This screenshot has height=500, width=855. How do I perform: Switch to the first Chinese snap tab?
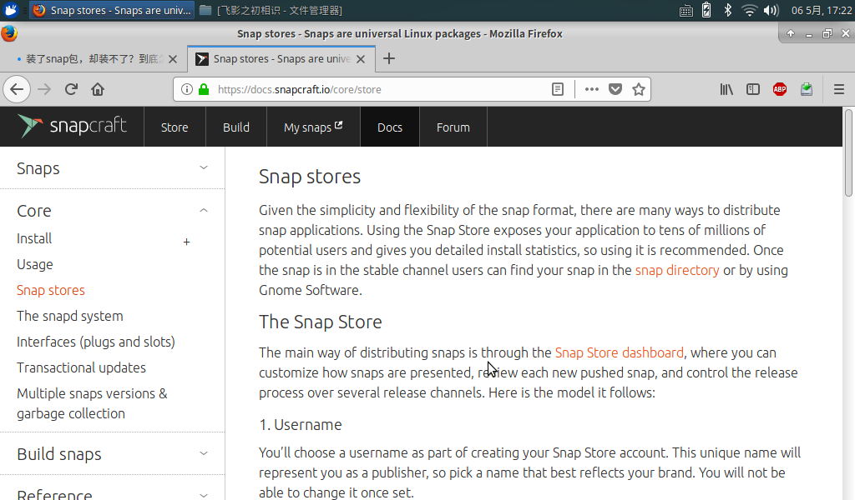pos(94,59)
